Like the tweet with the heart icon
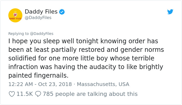Screen dimensions: 182x105 click(x=12, y=94)
